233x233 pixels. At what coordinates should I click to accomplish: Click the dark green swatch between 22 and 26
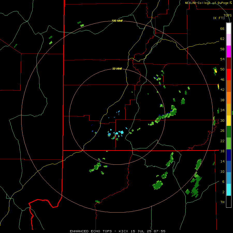[x=229, y=132]
